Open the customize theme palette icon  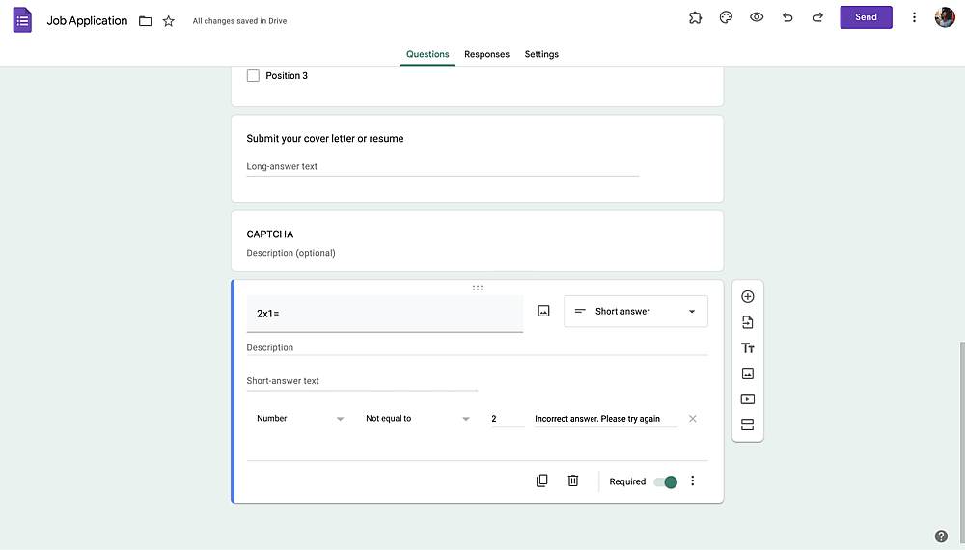pyautogui.click(x=726, y=17)
